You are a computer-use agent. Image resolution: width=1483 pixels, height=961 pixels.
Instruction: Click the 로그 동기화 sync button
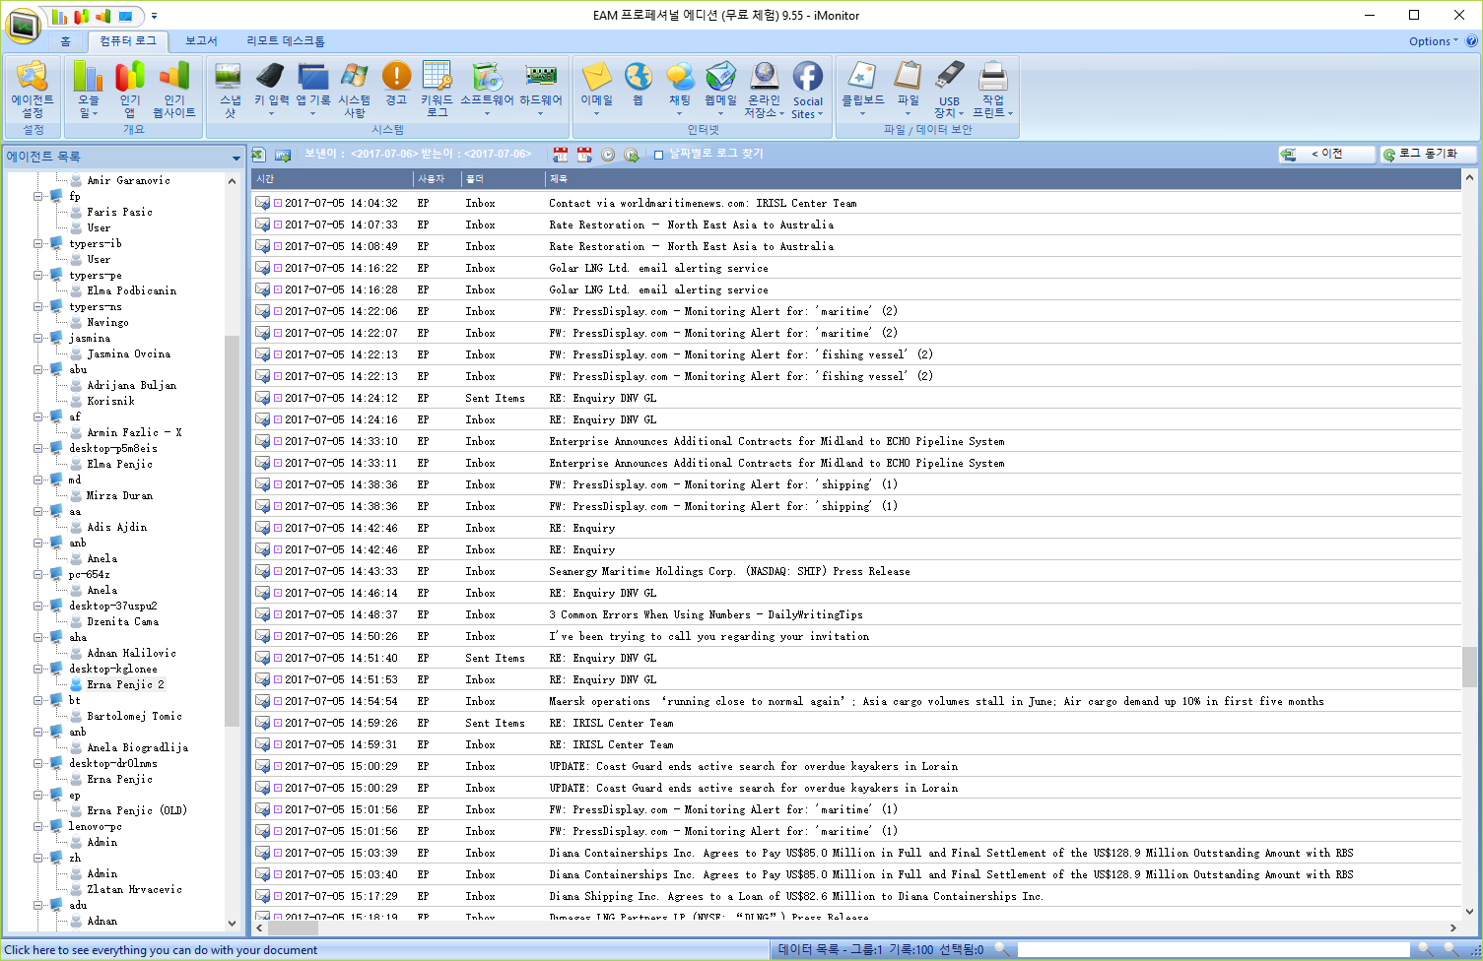1427,154
